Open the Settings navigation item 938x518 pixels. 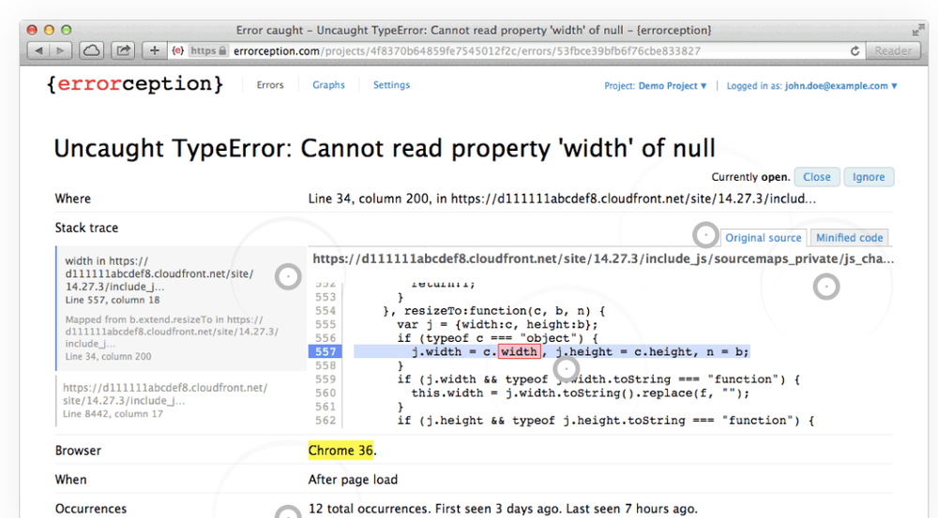point(391,85)
